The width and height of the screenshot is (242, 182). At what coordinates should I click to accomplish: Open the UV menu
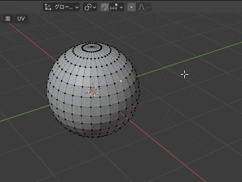tap(21, 19)
